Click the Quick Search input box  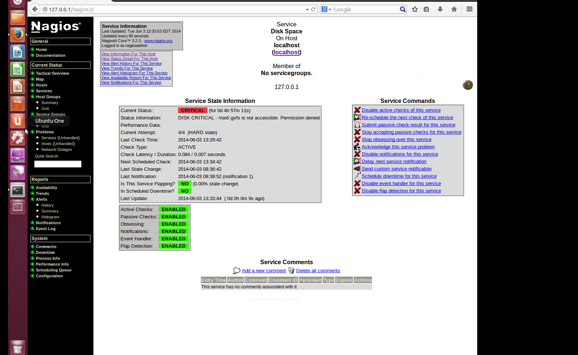58,164
